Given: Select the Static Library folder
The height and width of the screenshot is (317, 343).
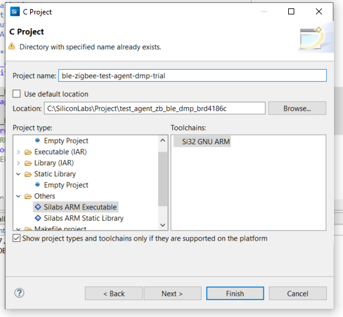Looking at the screenshot, I should coord(55,174).
